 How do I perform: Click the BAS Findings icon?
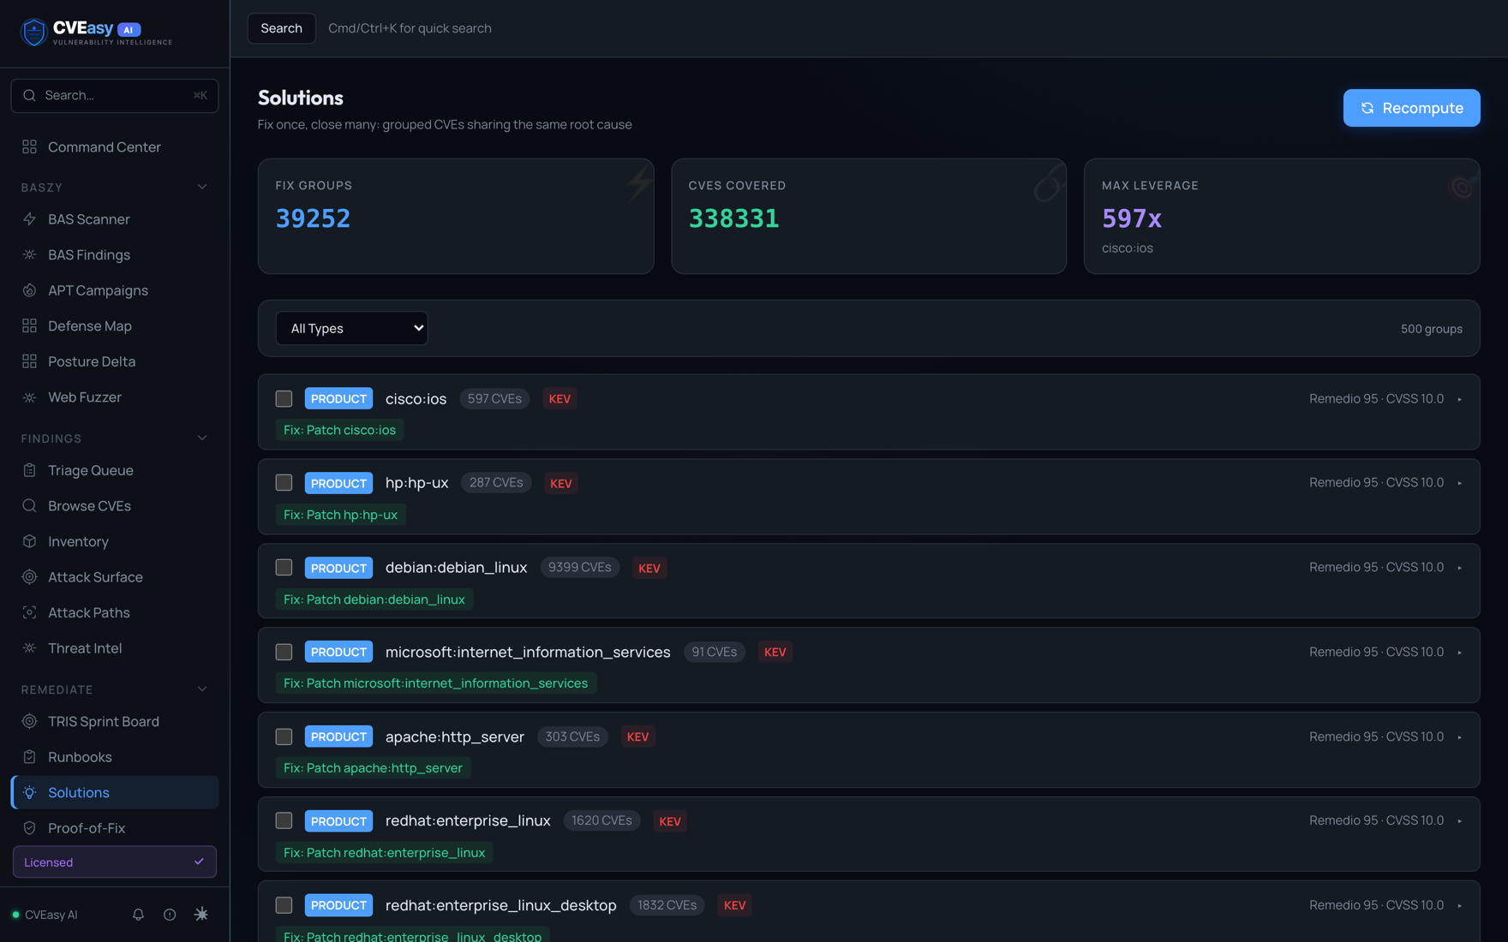pyautogui.click(x=29, y=255)
